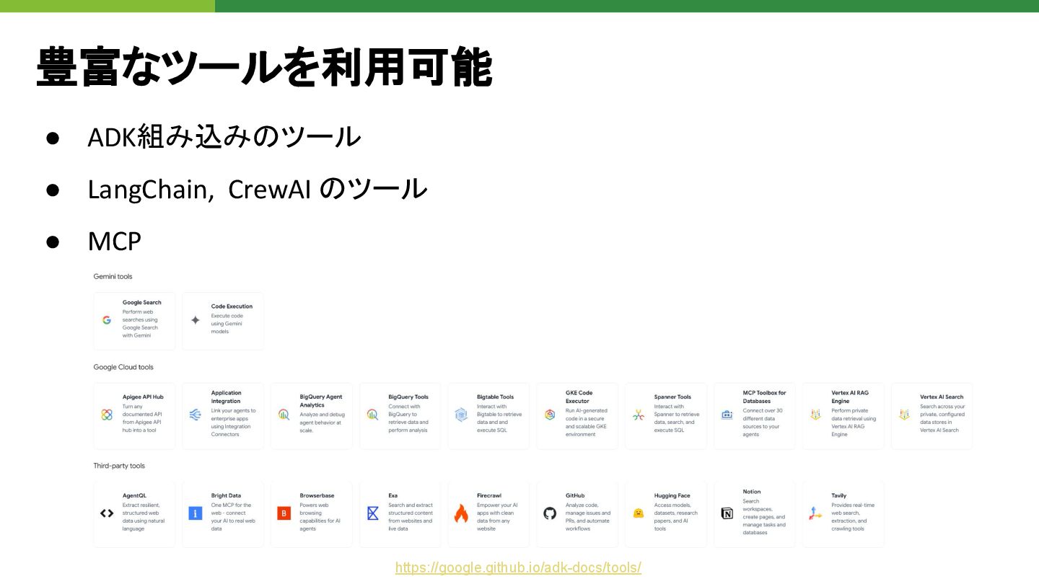Click the BigQuery Agent Analytics icon

tap(284, 415)
